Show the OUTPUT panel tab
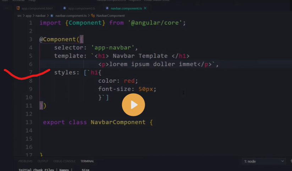292x171 pixels. point(43,161)
